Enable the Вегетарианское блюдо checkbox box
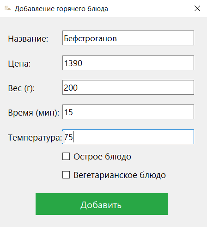Image resolution: width=207 pixels, height=227 pixels. [x=66, y=175]
